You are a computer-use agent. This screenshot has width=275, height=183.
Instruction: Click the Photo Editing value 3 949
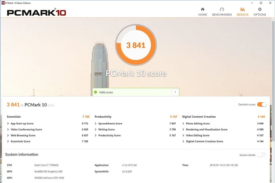pyautogui.click(x=260, y=124)
